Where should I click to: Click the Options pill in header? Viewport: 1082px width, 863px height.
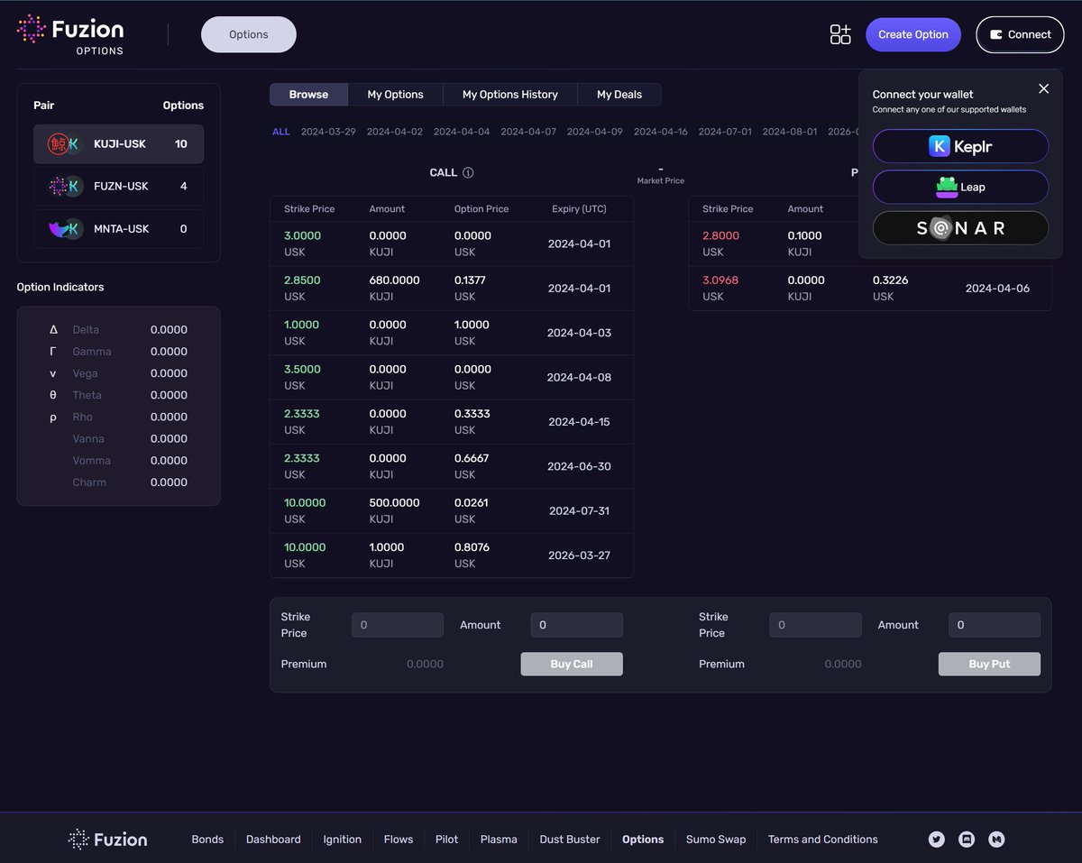(249, 34)
